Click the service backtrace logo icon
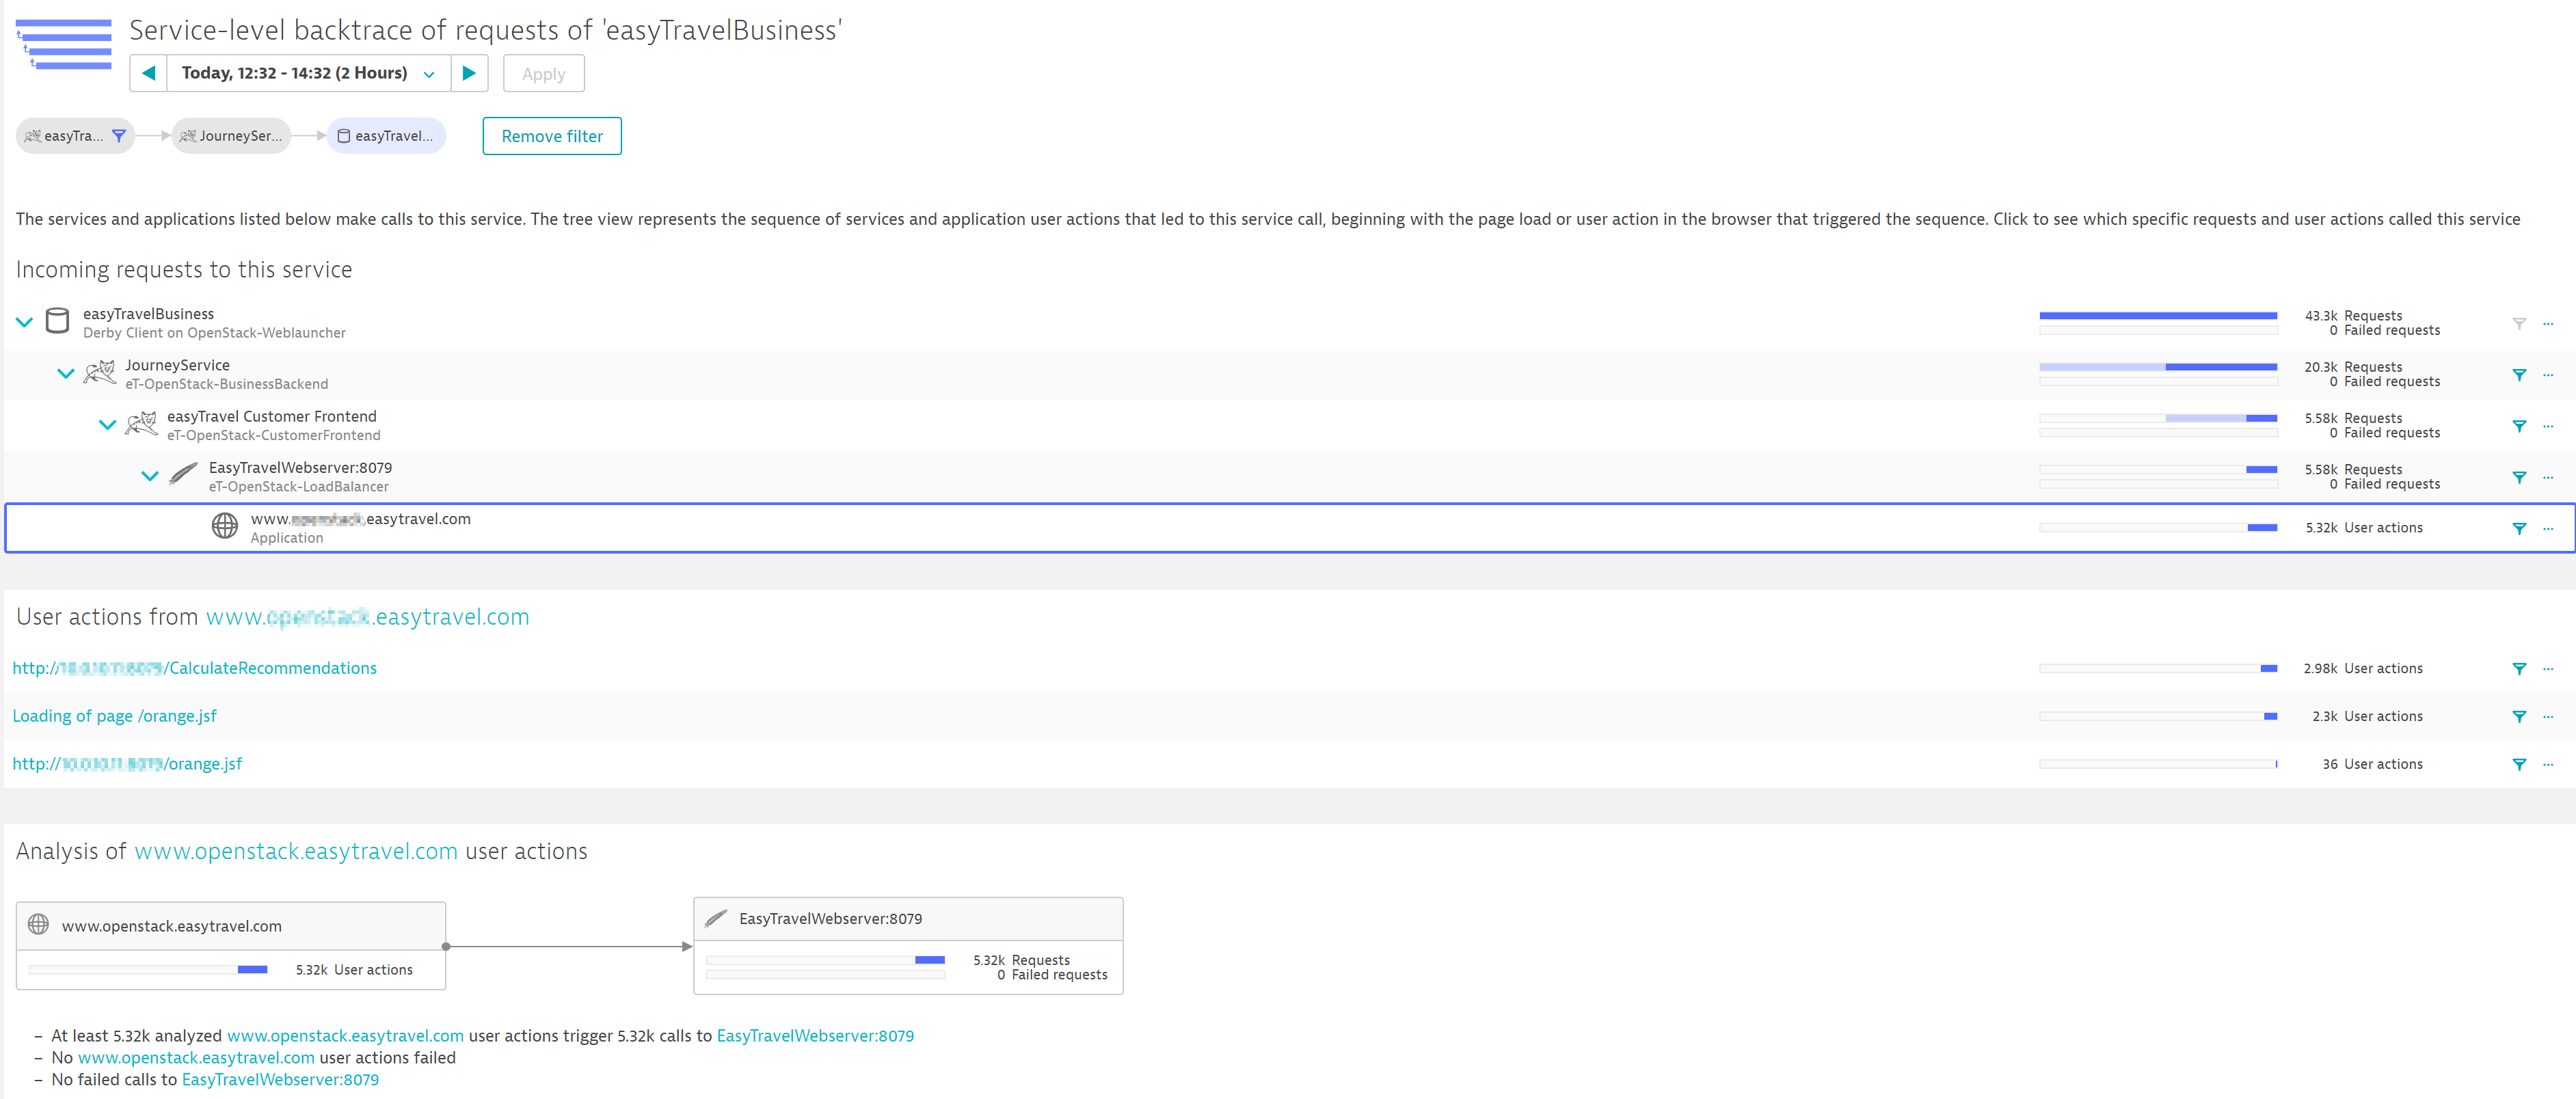The height and width of the screenshot is (1099, 2576). [x=64, y=44]
